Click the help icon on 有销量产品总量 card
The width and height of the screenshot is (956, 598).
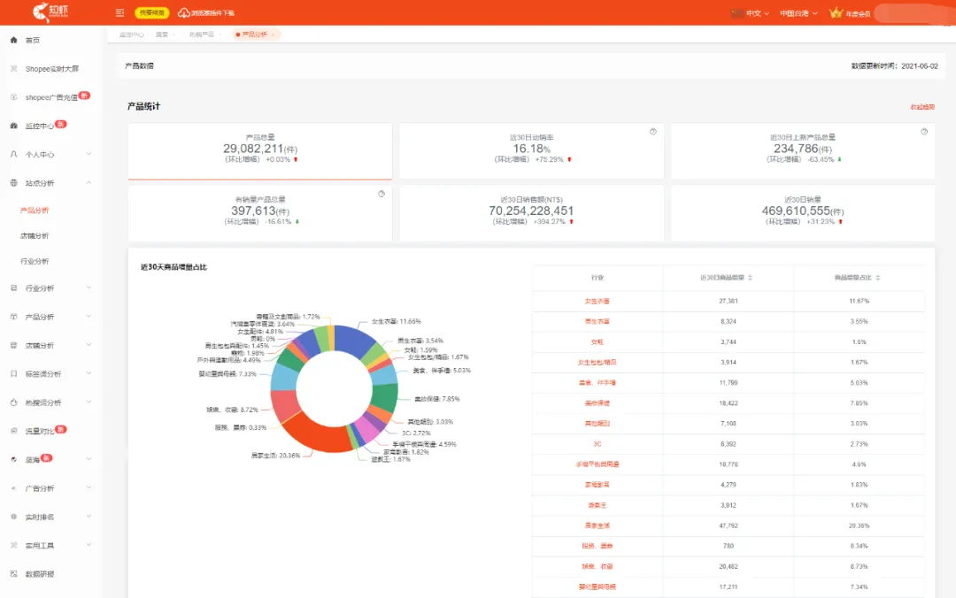pyautogui.click(x=381, y=194)
